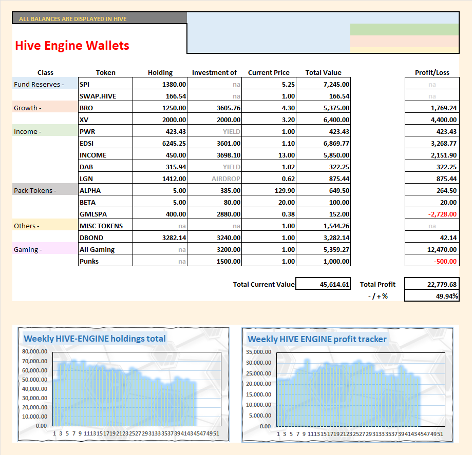This screenshot has height=455, width=472.
Task: Click the BRO token cell
Action: point(105,107)
